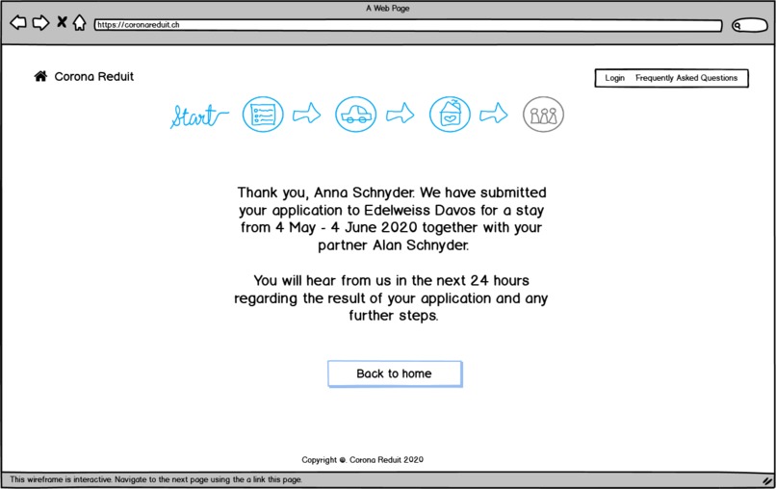Click the arrow after the checklist step
The width and height of the screenshot is (776, 489).
pos(307,114)
